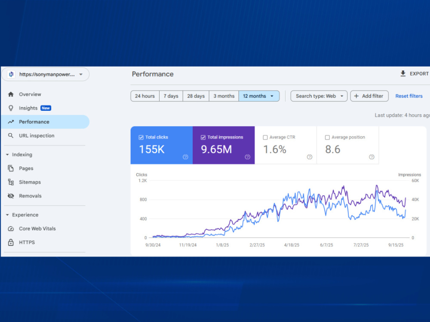Click the Impressions axis label
Screen dimensions: 430x322
pyautogui.click(x=409, y=175)
